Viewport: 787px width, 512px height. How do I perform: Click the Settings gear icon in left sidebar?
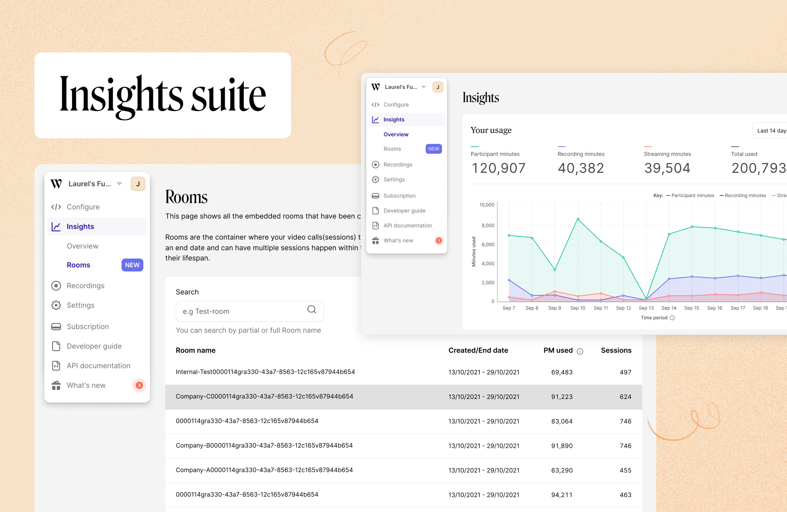click(x=56, y=305)
